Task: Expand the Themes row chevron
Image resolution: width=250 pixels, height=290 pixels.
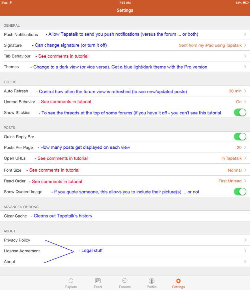Action: [x=245, y=67]
